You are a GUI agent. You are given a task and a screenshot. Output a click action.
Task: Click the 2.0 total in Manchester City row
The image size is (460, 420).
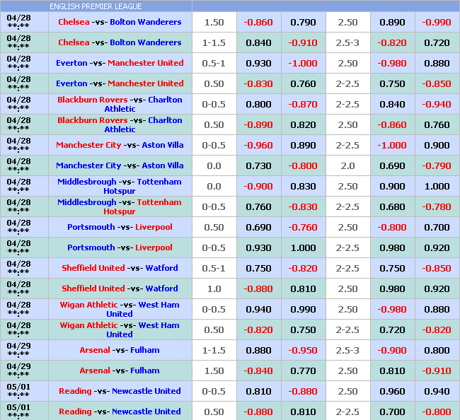347,166
